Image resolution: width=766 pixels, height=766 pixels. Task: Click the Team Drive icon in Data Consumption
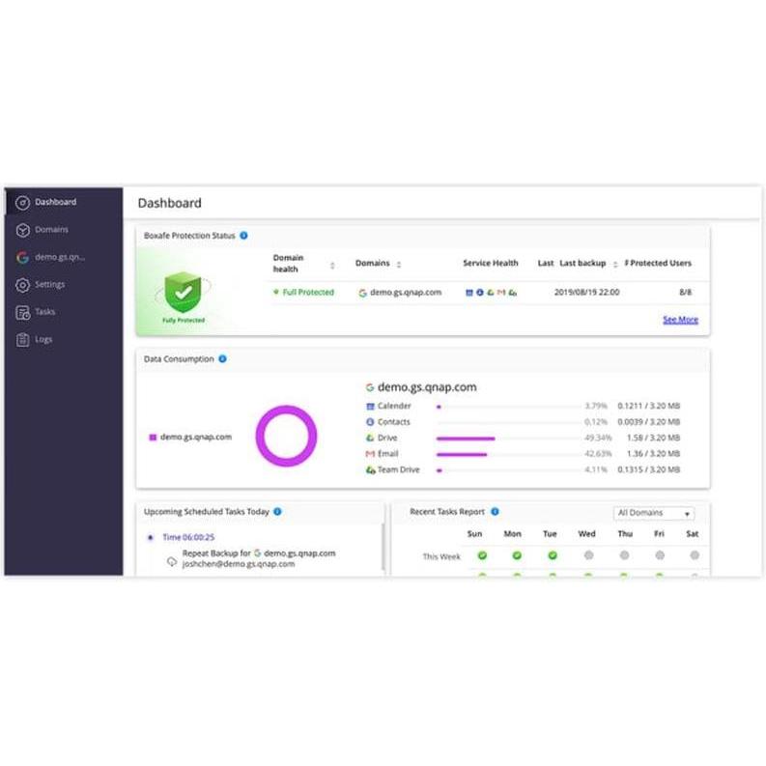coord(371,470)
